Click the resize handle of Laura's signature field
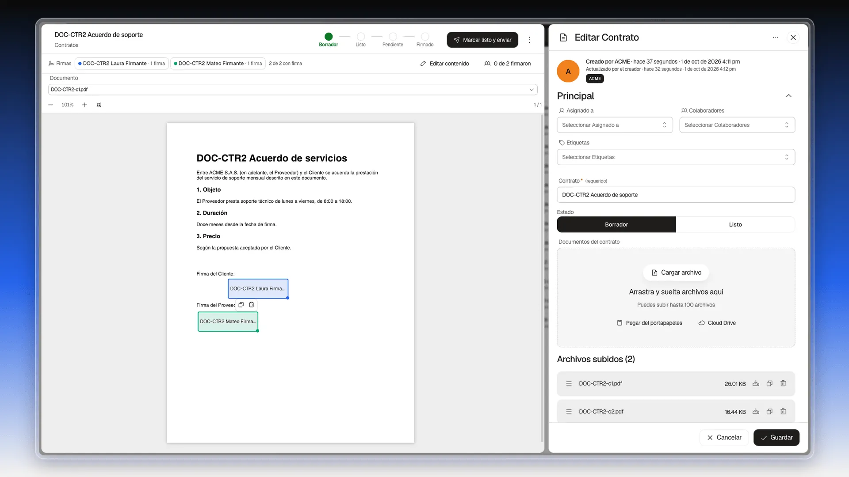This screenshot has width=849, height=477. pos(287,298)
